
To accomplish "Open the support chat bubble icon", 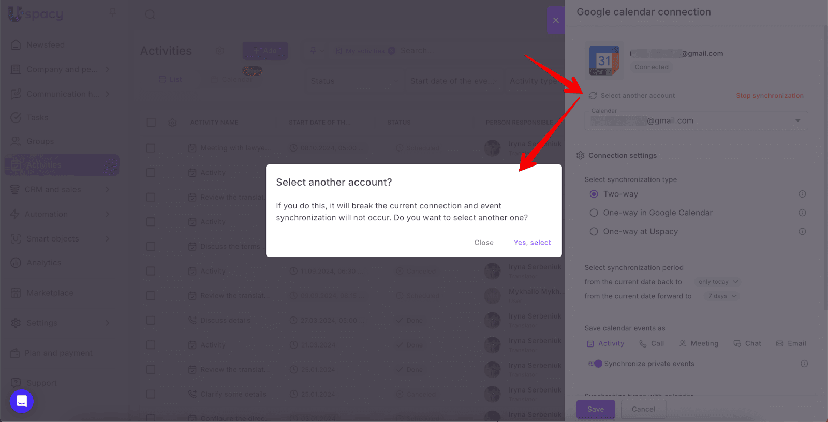I will (x=22, y=401).
